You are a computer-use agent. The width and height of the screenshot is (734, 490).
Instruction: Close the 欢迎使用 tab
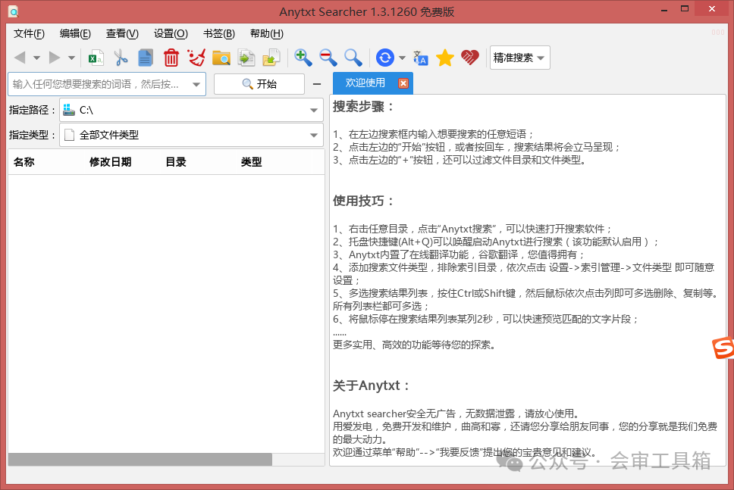click(x=403, y=83)
